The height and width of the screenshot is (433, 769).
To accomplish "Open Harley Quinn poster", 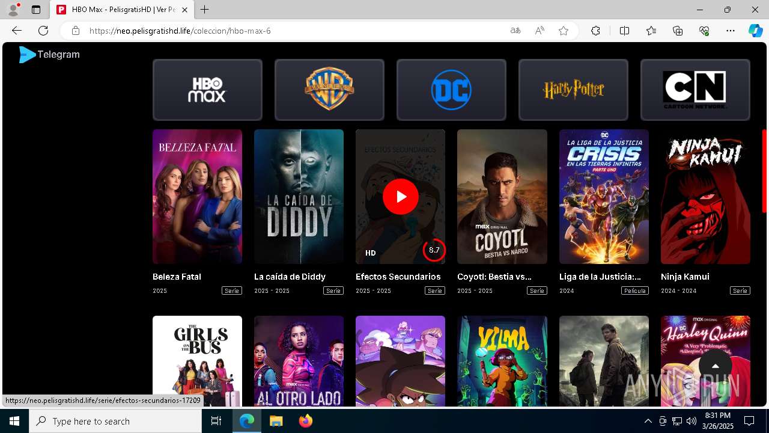I will [705, 361].
